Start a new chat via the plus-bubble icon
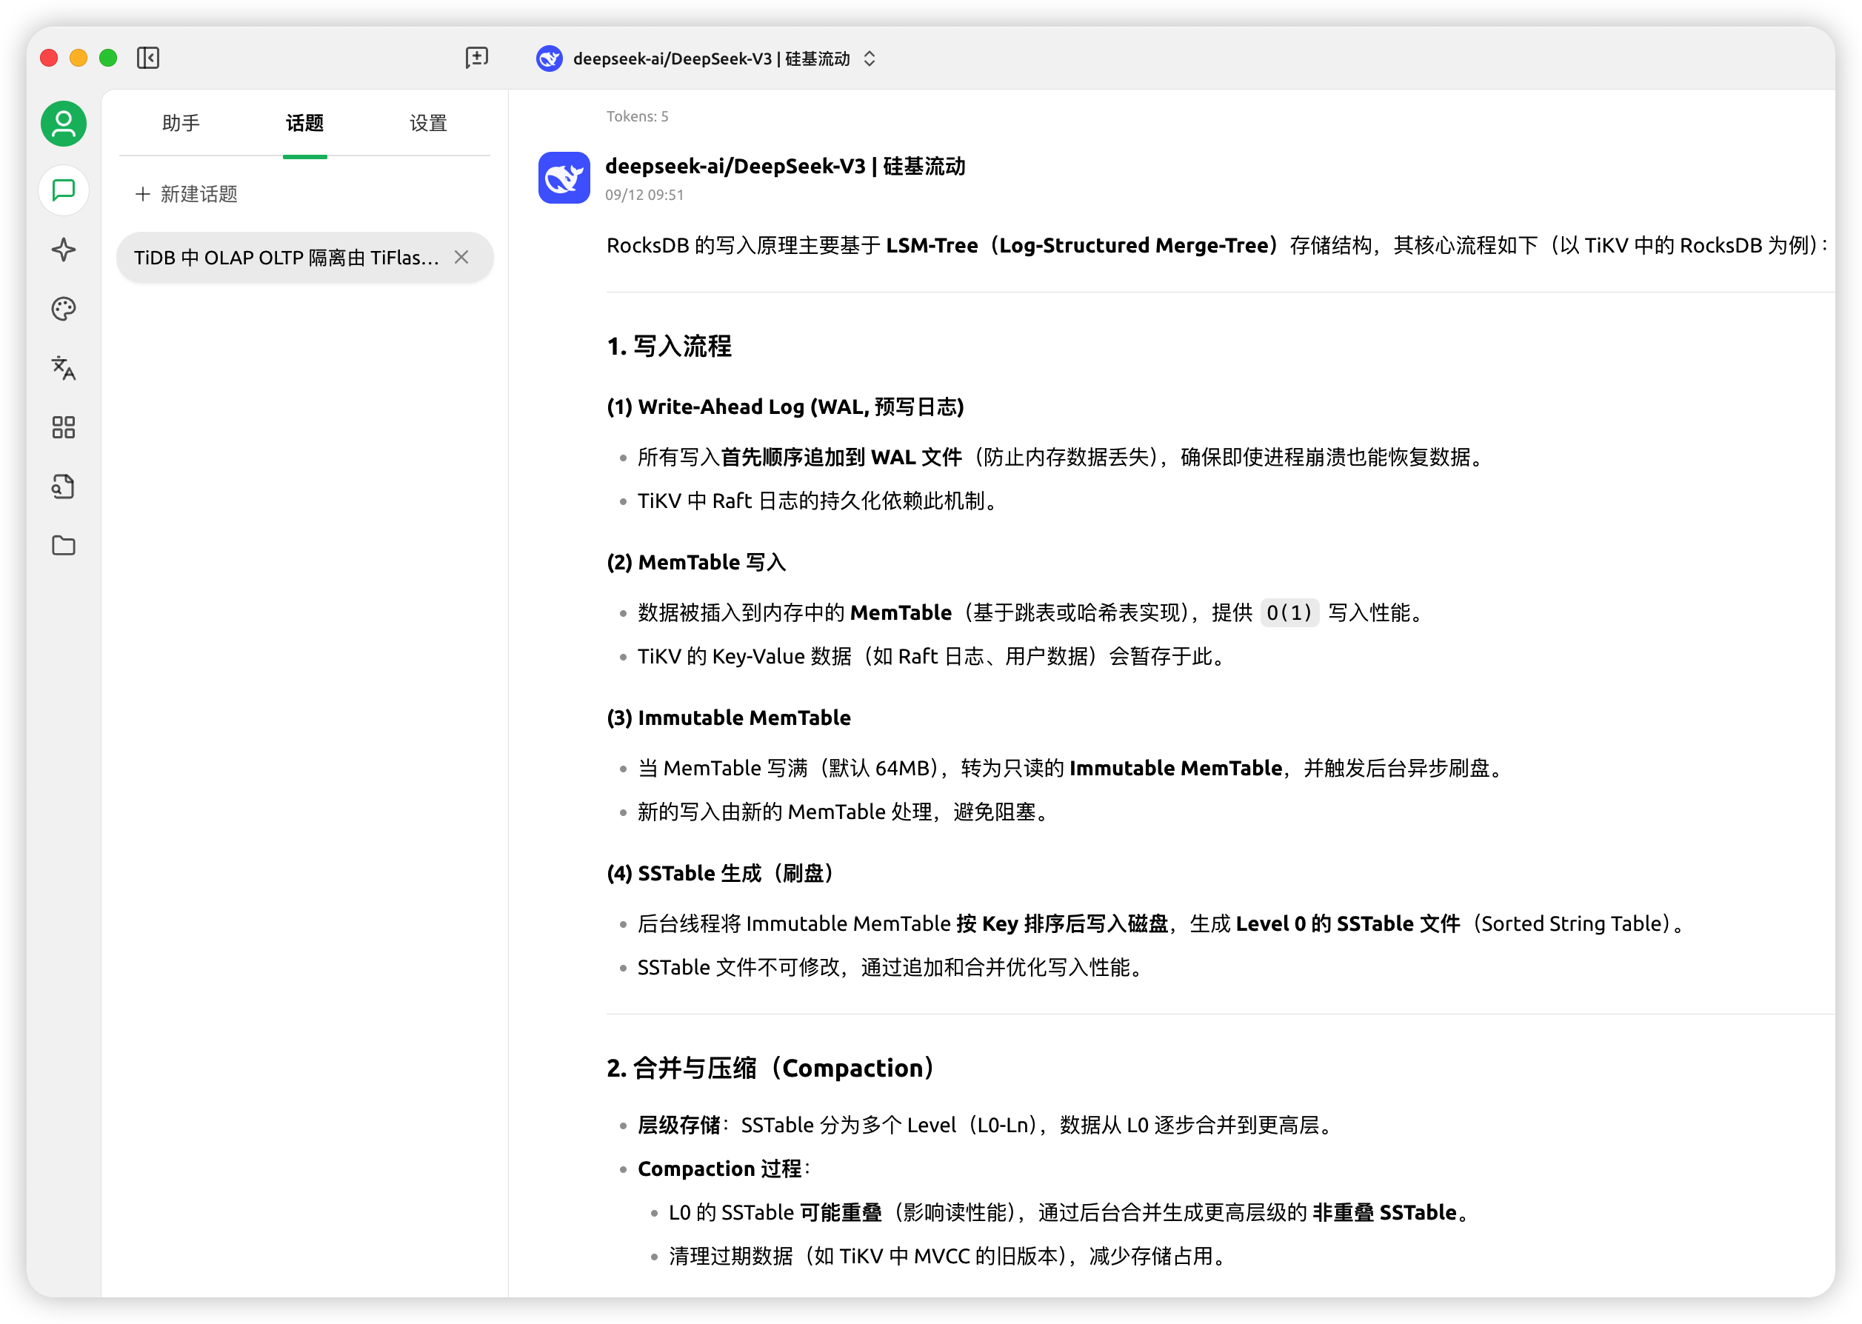 pos(476,58)
